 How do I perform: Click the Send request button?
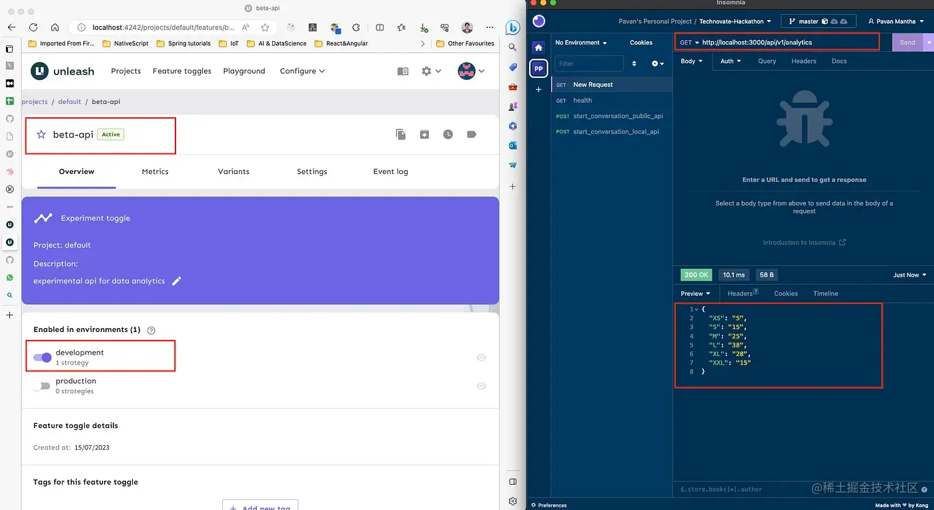pyautogui.click(x=907, y=42)
